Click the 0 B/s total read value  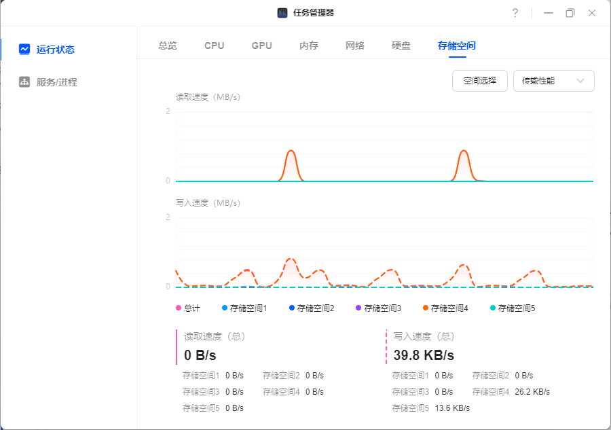200,355
